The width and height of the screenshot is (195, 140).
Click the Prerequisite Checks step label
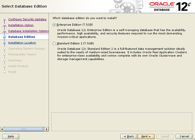pyautogui.click(x=22, y=54)
